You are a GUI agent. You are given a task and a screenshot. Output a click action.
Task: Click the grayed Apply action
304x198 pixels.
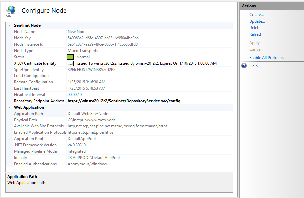point(254,43)
